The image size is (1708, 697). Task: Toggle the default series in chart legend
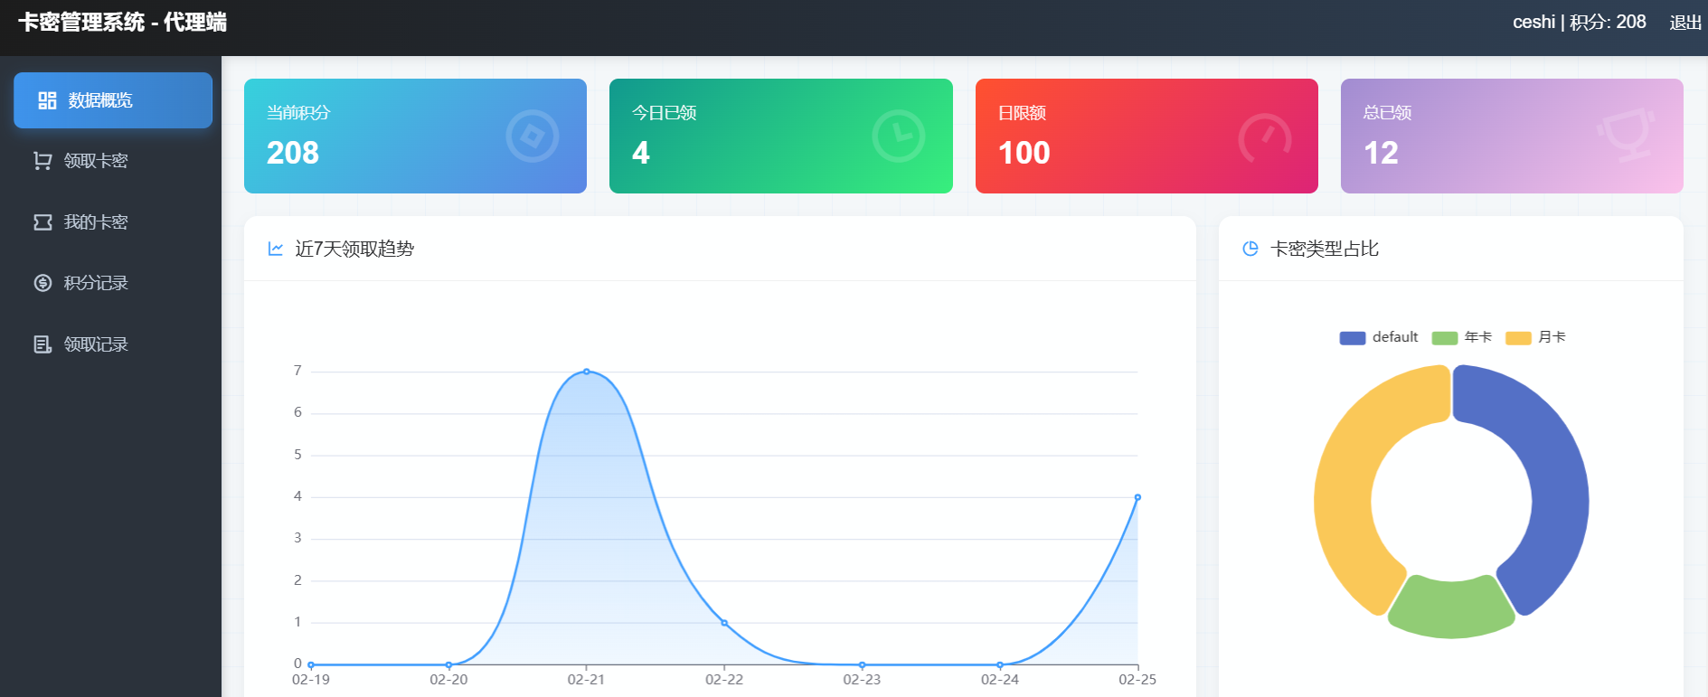point(1379,337)
